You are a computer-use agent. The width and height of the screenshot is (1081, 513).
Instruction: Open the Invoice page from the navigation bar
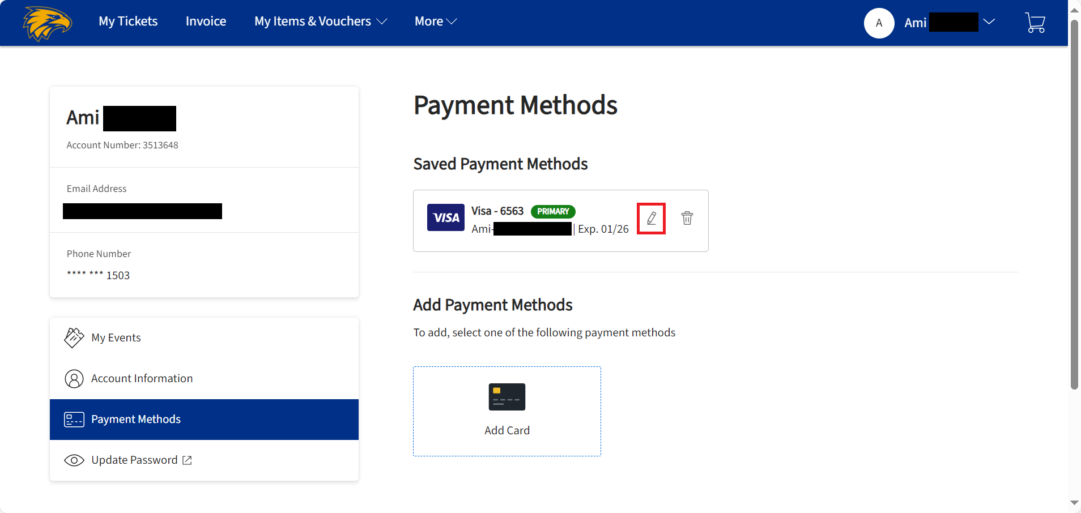tap(205, 22)
